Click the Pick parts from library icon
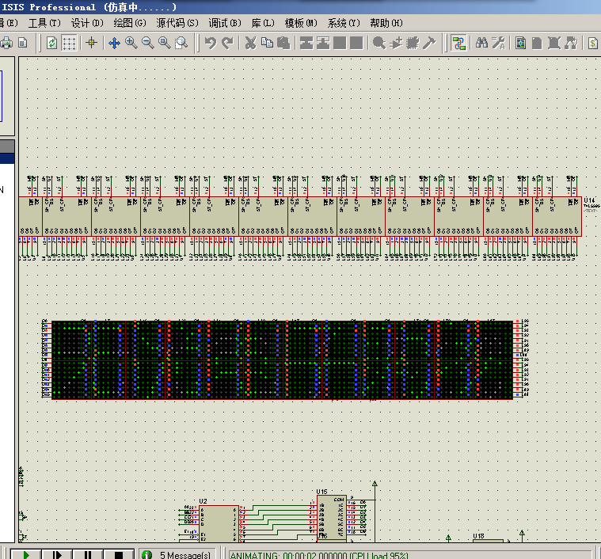The height and width of the screenshot is (559, 601). pos(379,43)
